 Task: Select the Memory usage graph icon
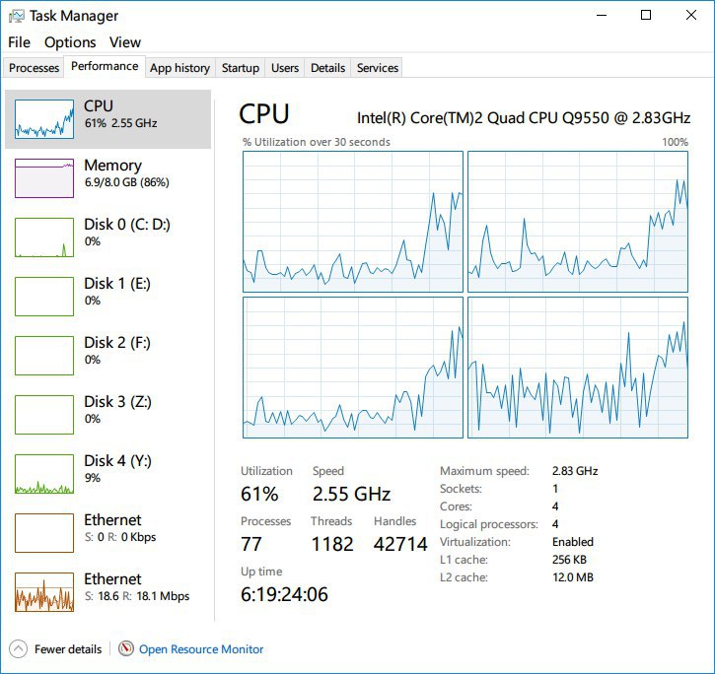click(44, 177)
